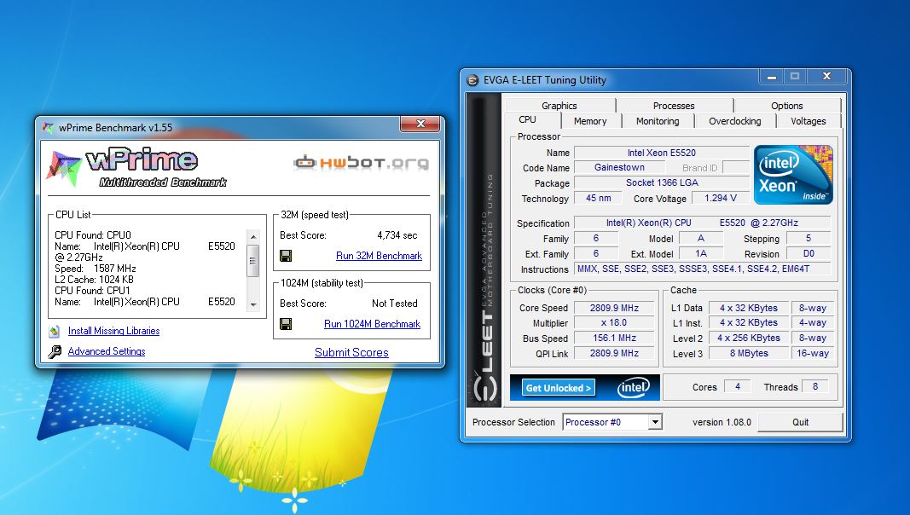Open the Options tab

[x=787, y=106]
